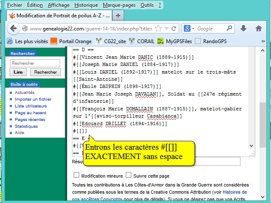Show more bookmarks with chevron
Image resolution: width=271 pixels, height=203 pixels.
pyautogui.click(x=263, y=41)
